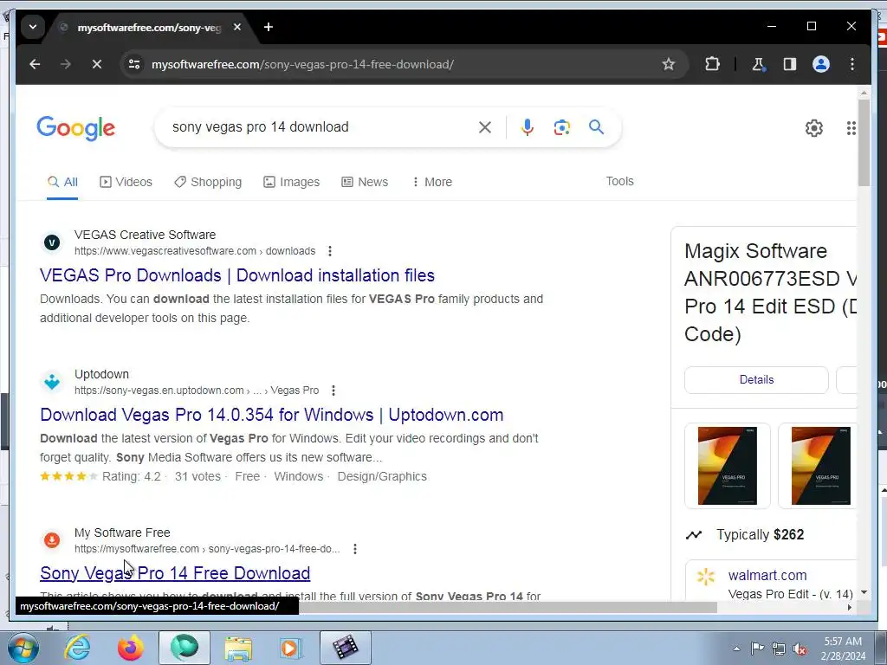The height and width of the screenshot is (665, 887).
Task: Open the clock showing 5:57 AM
Action: point(843,649)
